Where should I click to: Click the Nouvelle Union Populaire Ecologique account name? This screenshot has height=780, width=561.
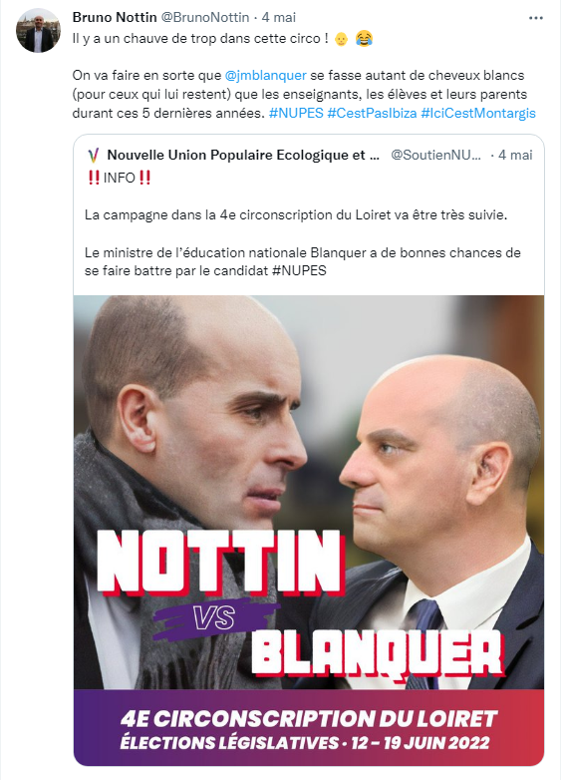pyautogui.click(x=243, y=156)
